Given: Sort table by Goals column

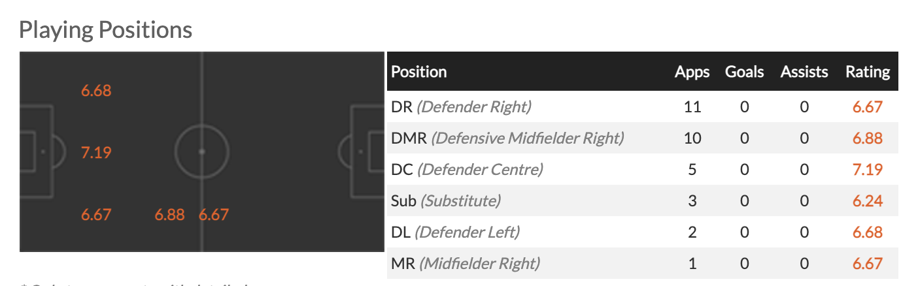Looking at the screenshot, I should (744, 72).
